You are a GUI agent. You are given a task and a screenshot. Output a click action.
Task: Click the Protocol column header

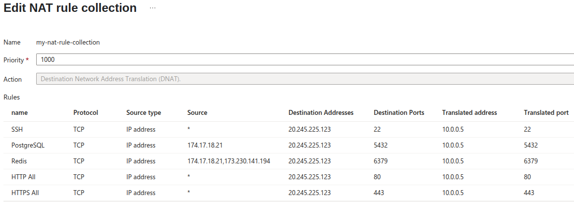85,112
